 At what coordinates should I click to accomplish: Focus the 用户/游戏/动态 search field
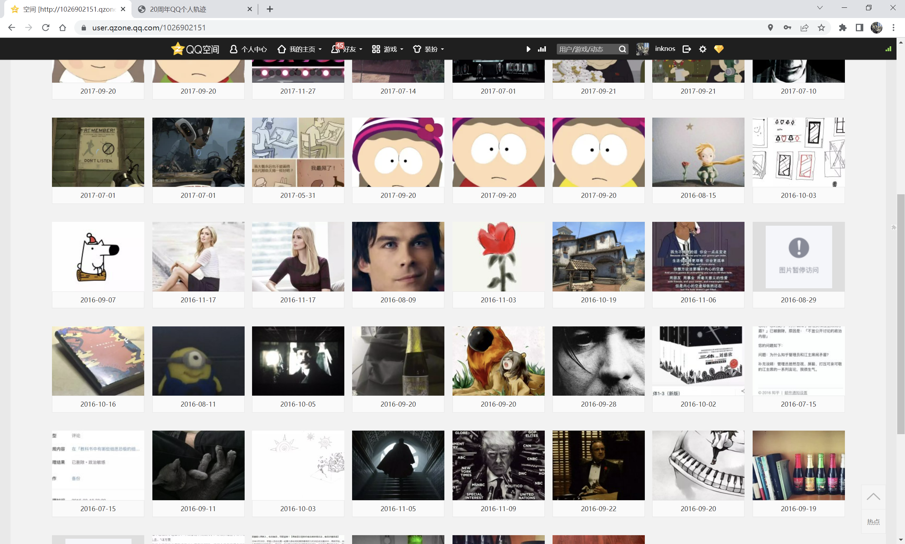[x=586, y=49]
